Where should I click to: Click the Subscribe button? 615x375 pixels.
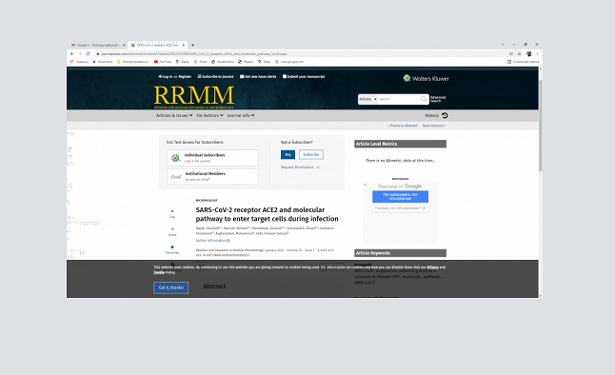311,154
